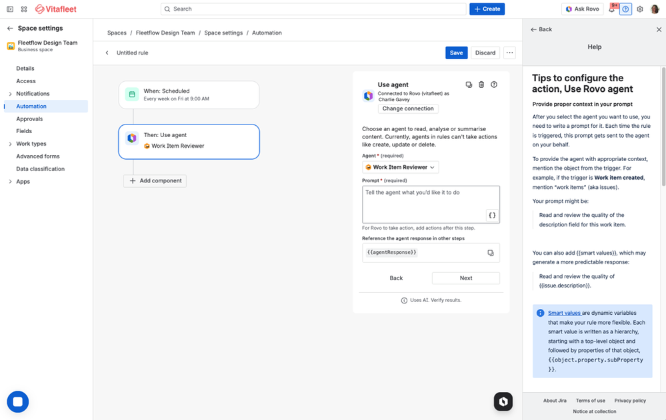
Task: Open the floating Rovo chat button
Action: point(503,401)
